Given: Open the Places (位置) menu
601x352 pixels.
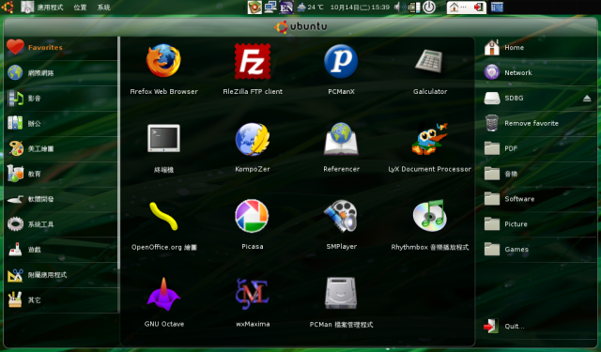Looking at the screenshot, I should coord(80,8).
